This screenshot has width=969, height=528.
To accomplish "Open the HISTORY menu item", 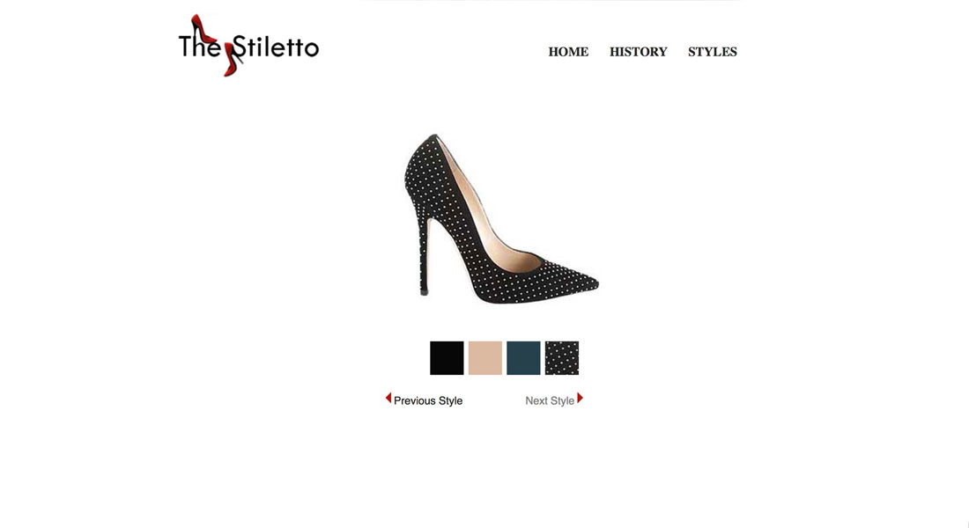I will tap(639, 52).
